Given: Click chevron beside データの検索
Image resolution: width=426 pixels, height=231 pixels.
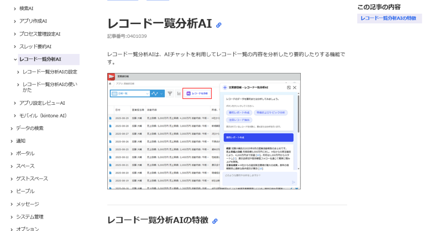Looking at the screenshot, I should coord(12,128).
